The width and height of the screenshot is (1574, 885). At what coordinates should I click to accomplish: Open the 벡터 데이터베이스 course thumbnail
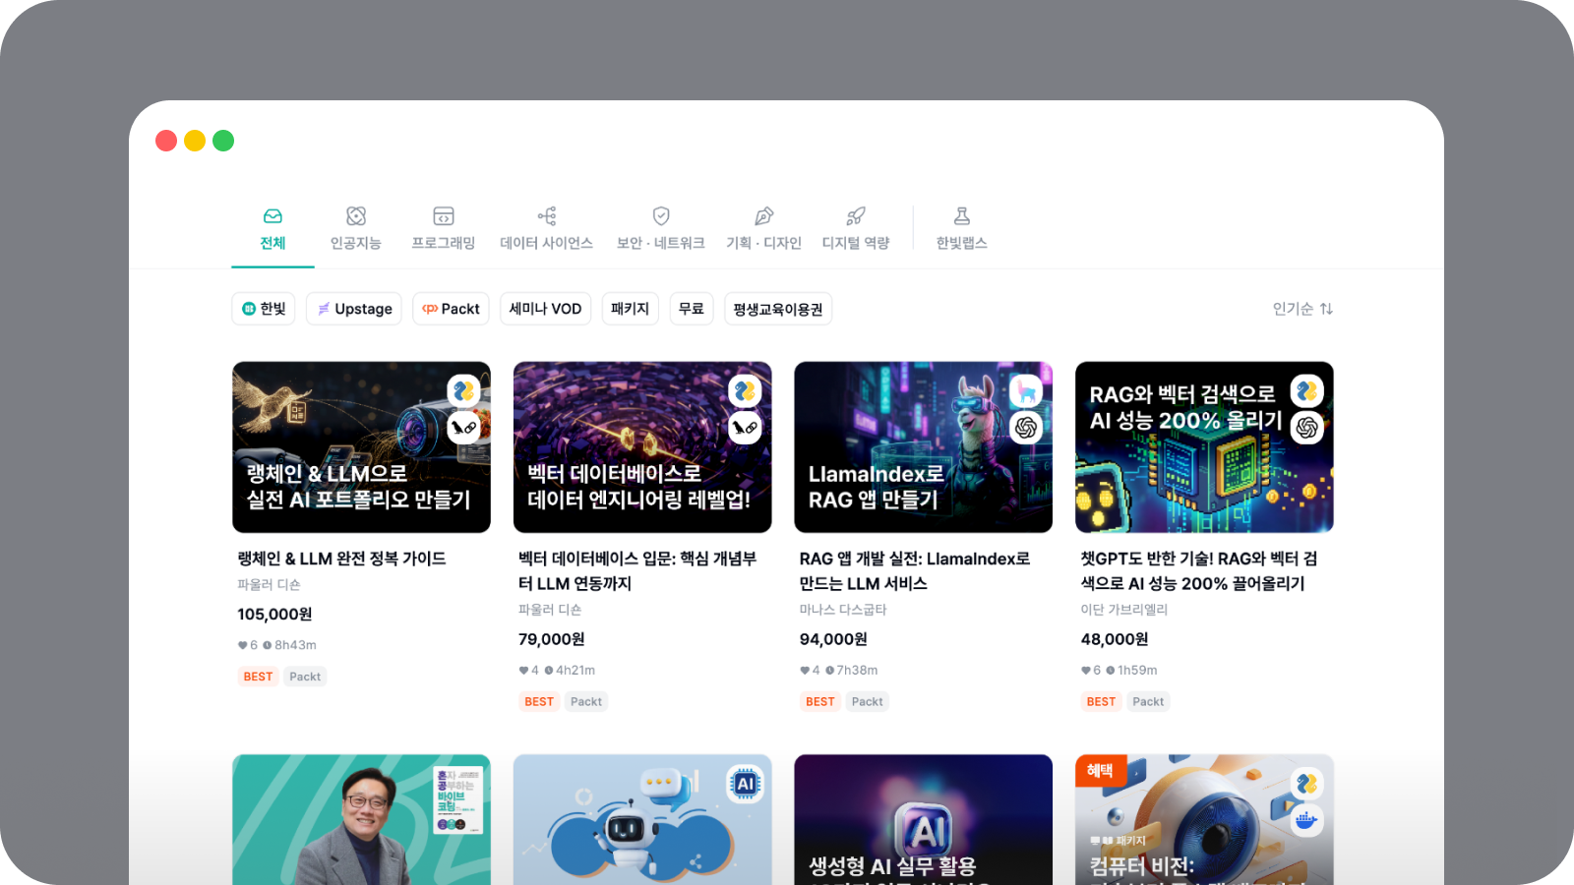click(x=642, y=447)
